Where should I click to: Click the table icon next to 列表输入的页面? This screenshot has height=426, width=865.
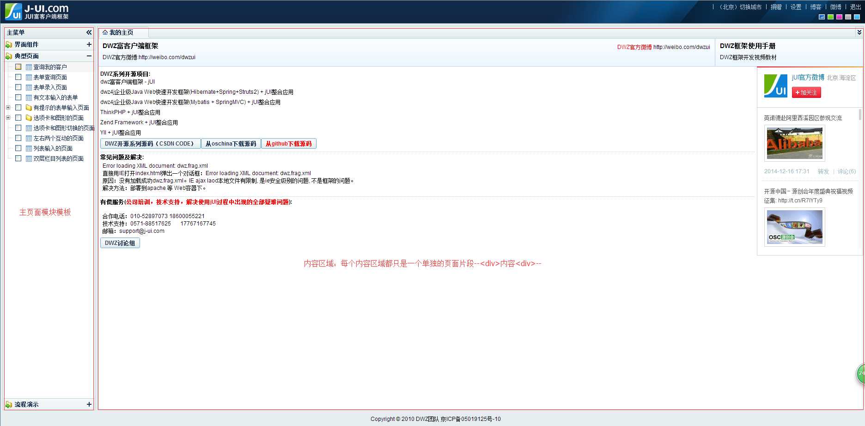29,149
